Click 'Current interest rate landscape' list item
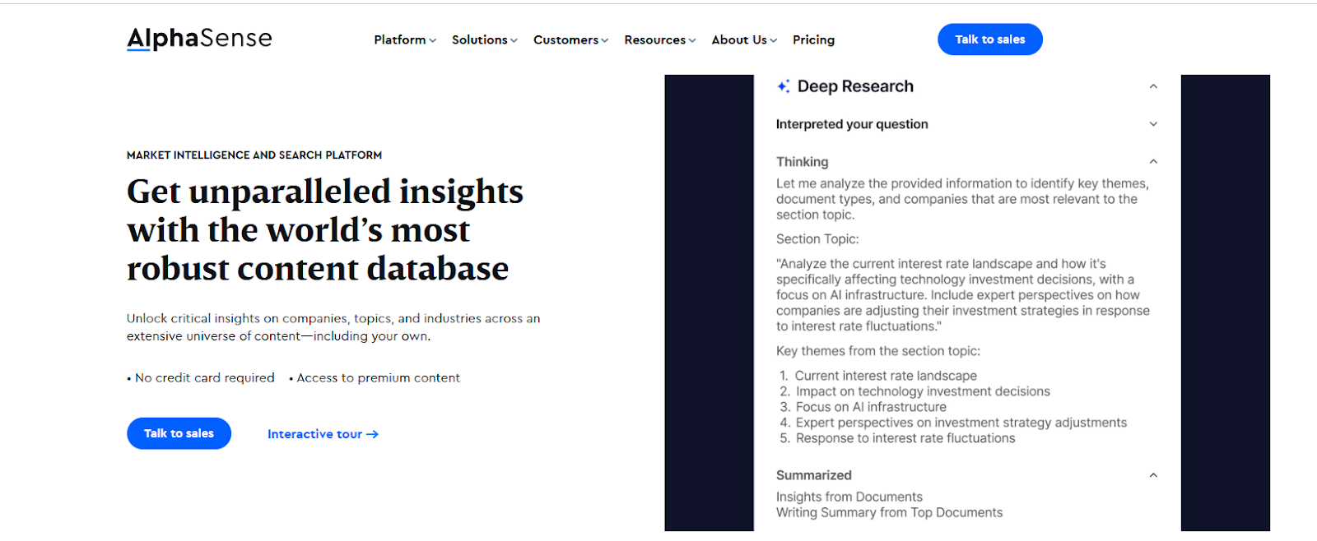 tap(886, 376)
